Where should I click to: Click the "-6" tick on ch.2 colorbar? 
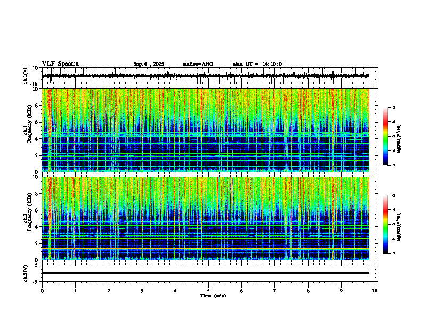click(393, 239)
